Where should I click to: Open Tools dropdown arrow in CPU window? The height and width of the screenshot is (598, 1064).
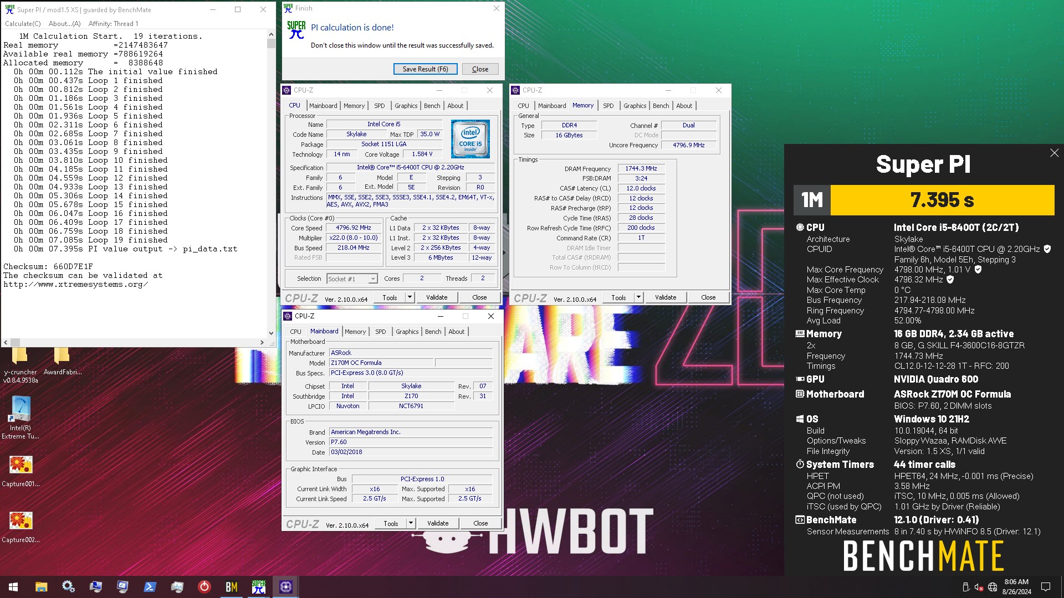click(410, 297)
